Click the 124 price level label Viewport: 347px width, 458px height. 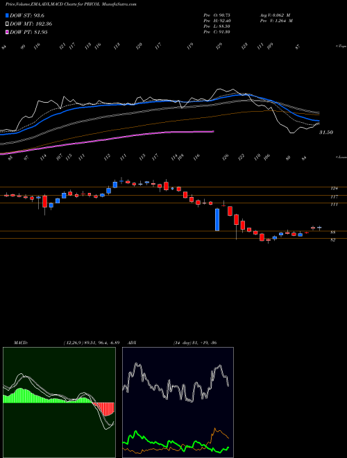click(x=334, y=189)
